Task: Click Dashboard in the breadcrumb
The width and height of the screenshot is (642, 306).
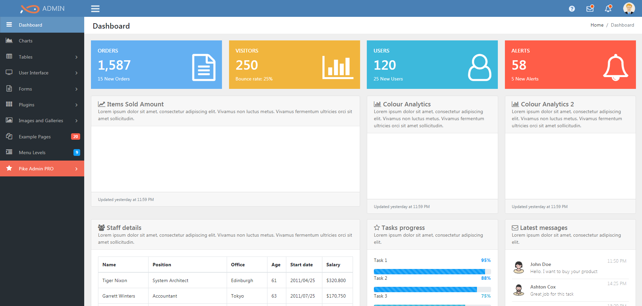Action: point(622,25)
